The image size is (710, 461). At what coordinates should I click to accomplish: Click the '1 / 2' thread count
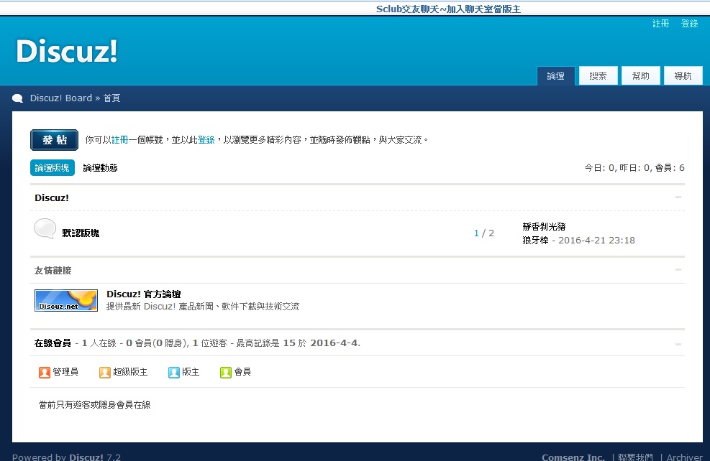click(484, 233)
